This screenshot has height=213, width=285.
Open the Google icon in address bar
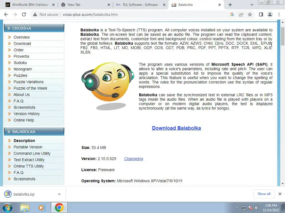pos(232,14)
